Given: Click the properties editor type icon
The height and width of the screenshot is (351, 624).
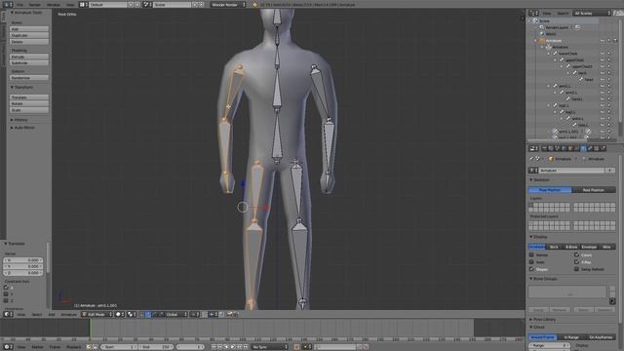Looking at the screenshot, I should pos(533,148).
